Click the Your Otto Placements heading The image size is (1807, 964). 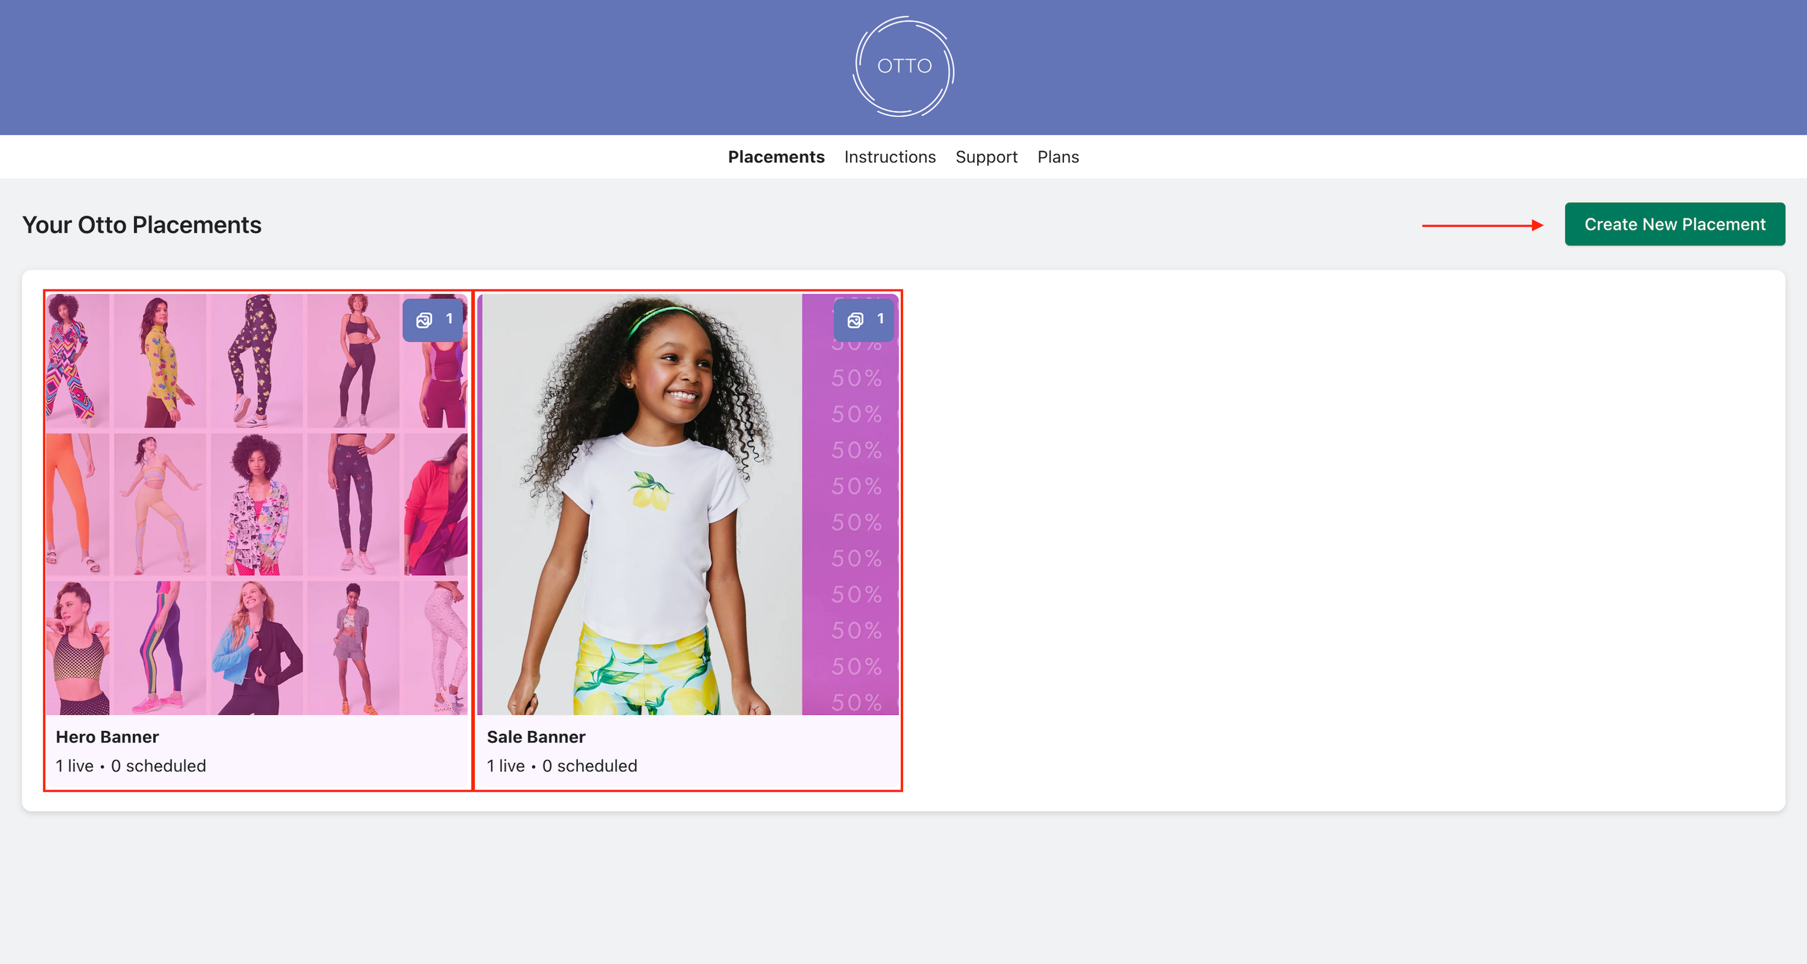pyautogui.click(x=142, y=225)
